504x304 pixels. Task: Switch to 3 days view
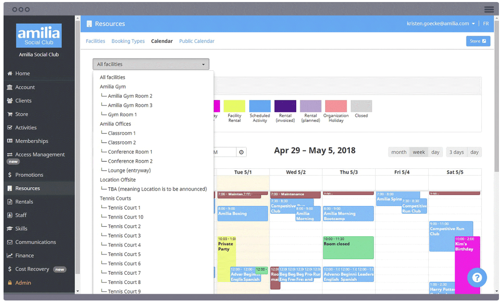(456, 152)
